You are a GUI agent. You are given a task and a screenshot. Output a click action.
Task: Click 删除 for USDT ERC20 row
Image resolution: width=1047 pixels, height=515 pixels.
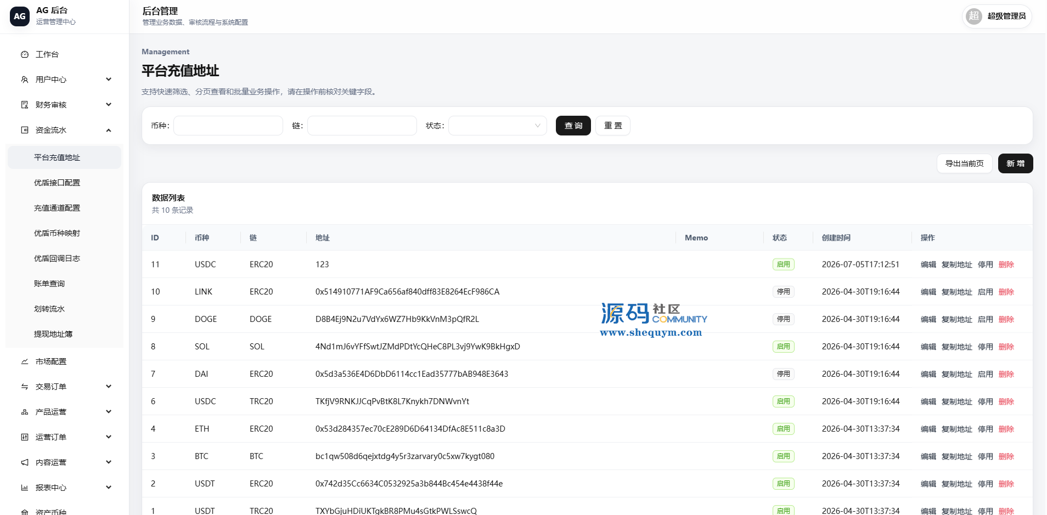tap(1006, 484)
